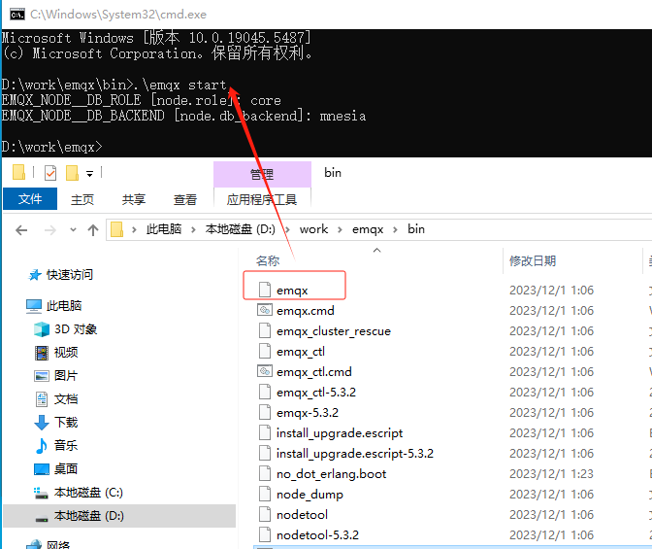Click the 此电脑 monitor icon in sidebar
Screen dimensions: 652x549
coord(34,306)
